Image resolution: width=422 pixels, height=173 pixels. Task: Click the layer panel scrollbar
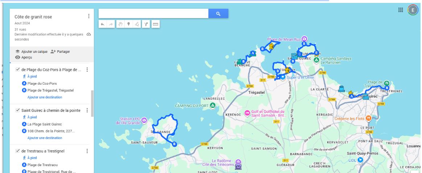(92, 104)
